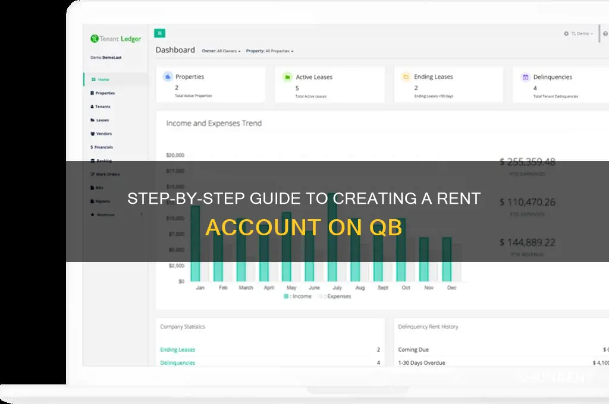Toggle the green hamburger menu button
Viewport: 609px width, 404px height.
pyautogui.click(x=159, y=33)
